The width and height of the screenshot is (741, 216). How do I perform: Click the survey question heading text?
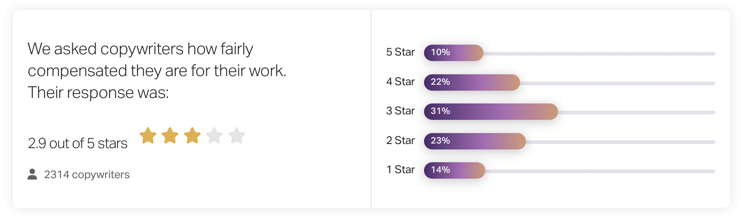click(x=157, y=71)
